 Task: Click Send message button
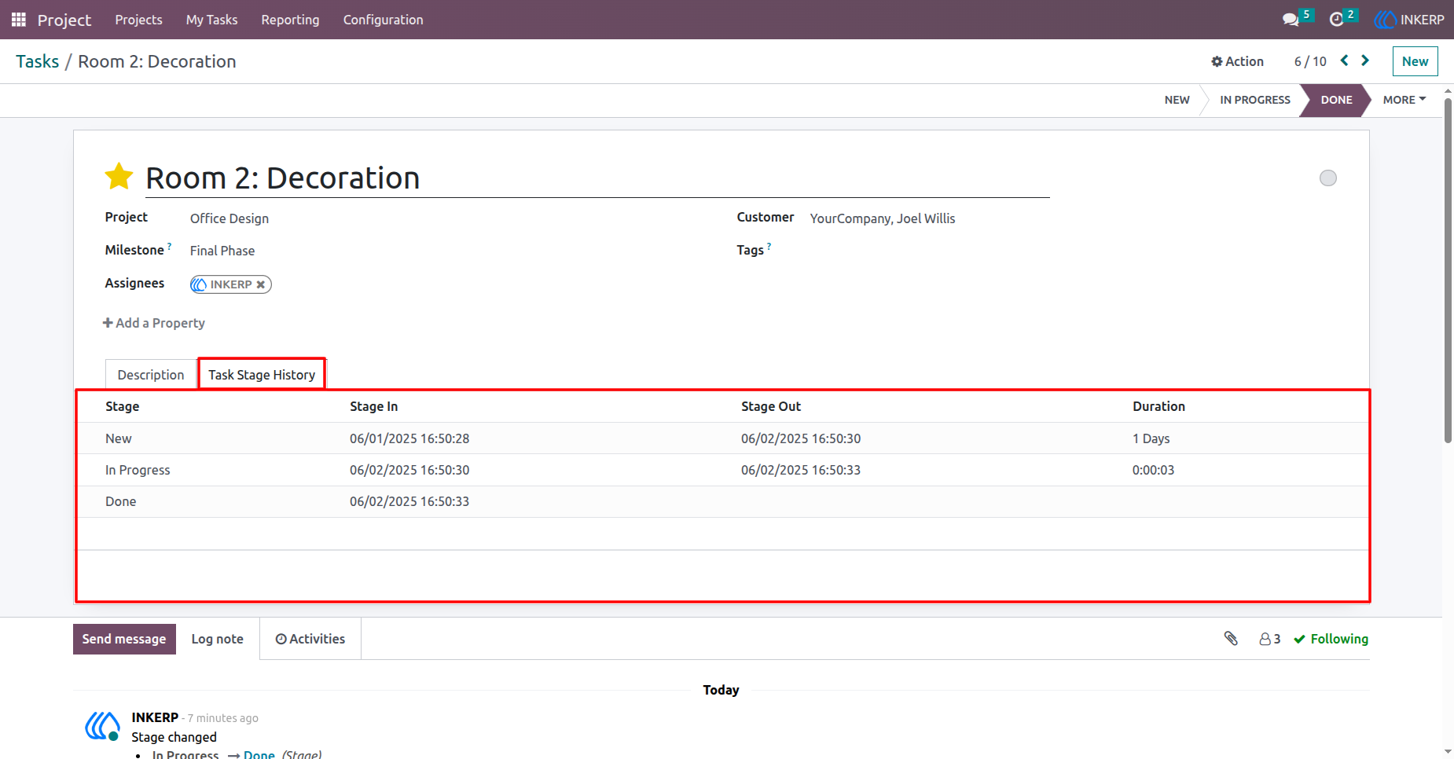[x=124, y=639]
